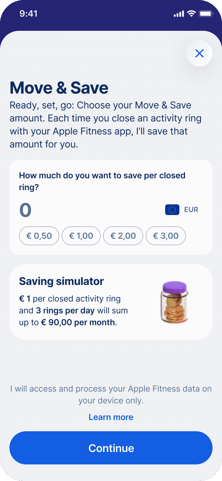Tap the battery status icon
The image size is (222, 481).
pyautogui.click(x=206, y=14)
